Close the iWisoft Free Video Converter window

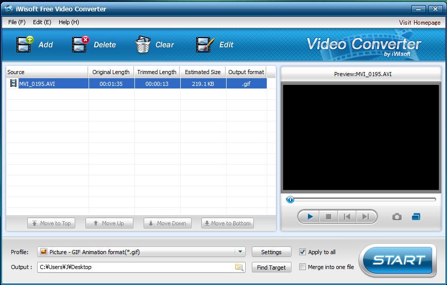click(x=435, y=9)
